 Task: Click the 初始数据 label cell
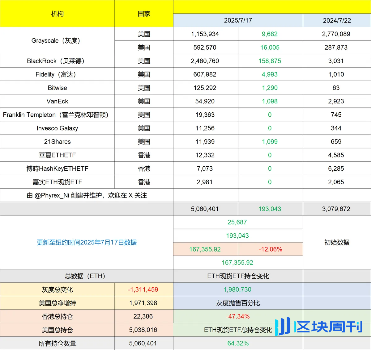tap(337, 242)
